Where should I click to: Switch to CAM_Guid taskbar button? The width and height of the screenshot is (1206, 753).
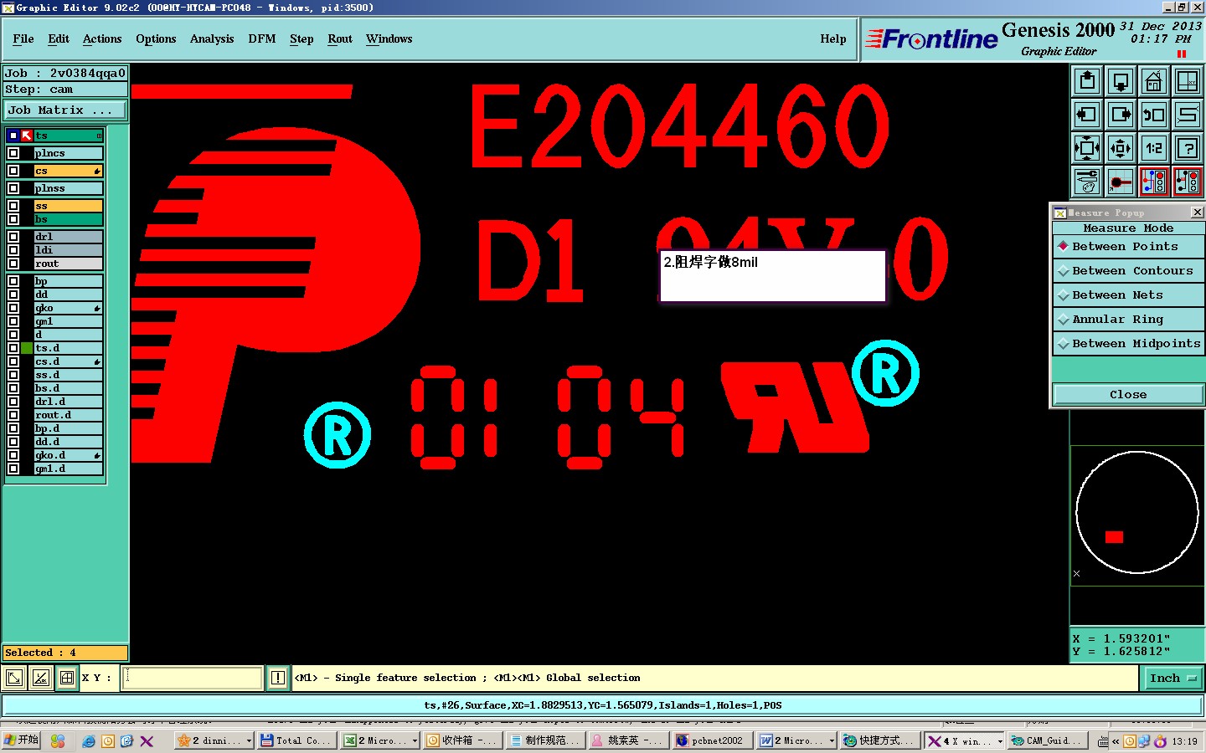coord(1048,740)
